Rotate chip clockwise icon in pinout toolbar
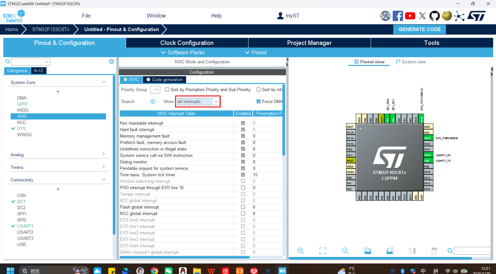 click(367, 251)
